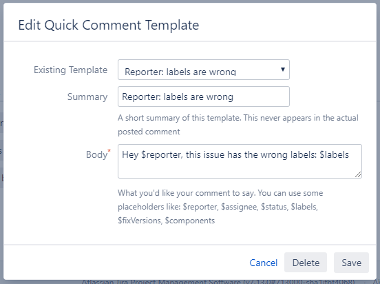Click the Summary field label

[87, 97]
